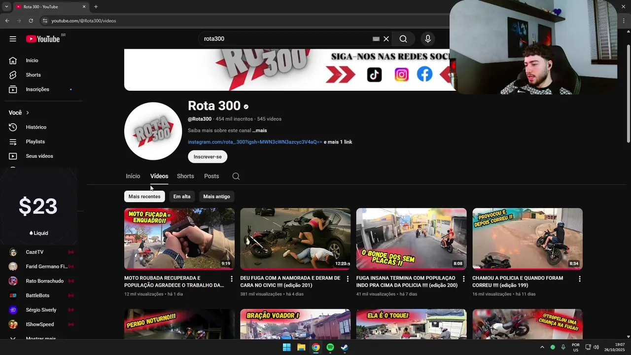Open the IShowSpeed subscription channel

coord(41,324)
